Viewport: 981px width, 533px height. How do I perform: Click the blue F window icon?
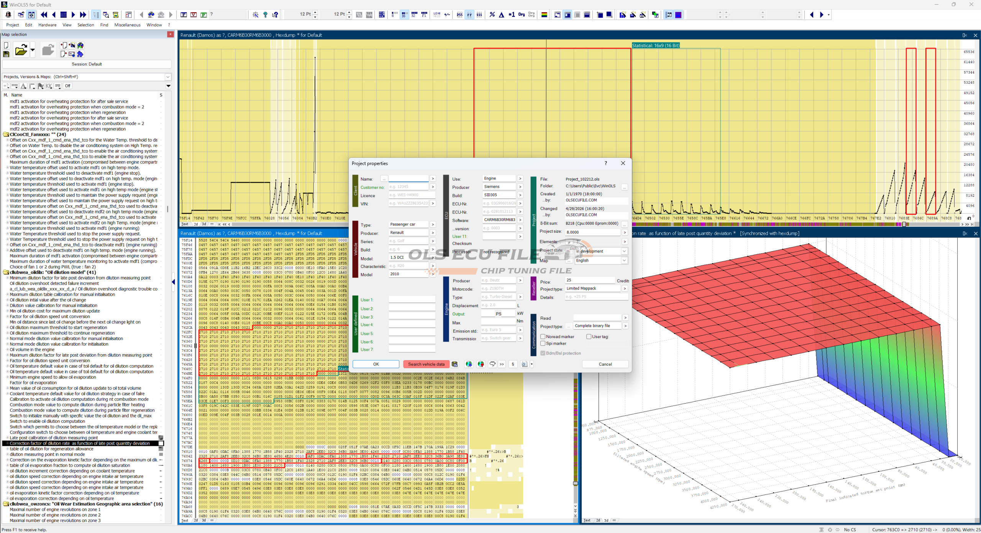[x=184, y=15]
